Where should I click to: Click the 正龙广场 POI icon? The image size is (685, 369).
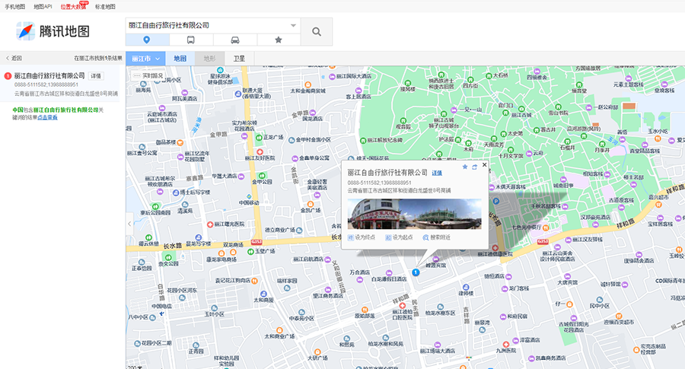coord(259,137)
